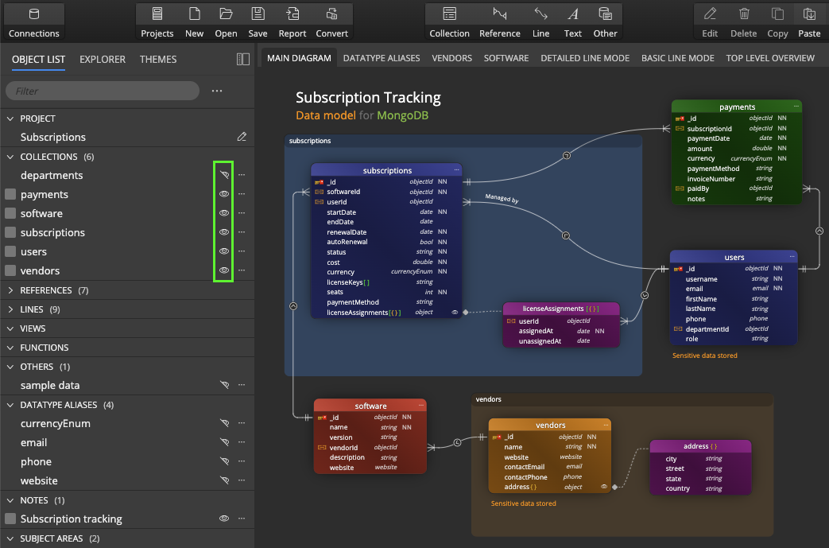Select the Collection tool

click(449, 14)
